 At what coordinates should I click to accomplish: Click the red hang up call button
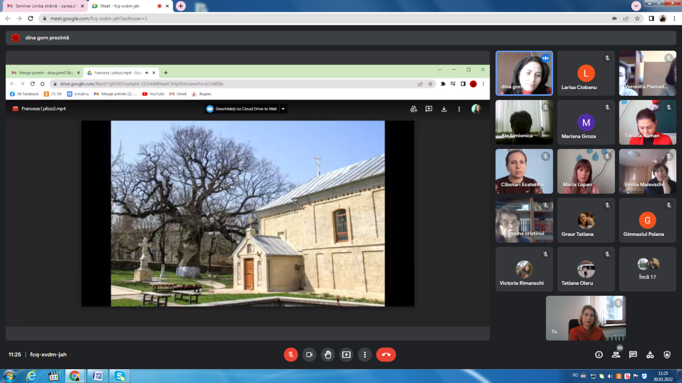point(386,354)
